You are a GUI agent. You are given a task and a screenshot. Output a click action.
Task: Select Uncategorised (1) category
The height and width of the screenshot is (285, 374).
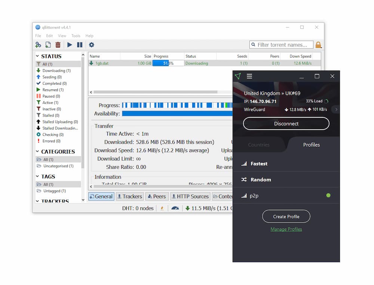58,166
